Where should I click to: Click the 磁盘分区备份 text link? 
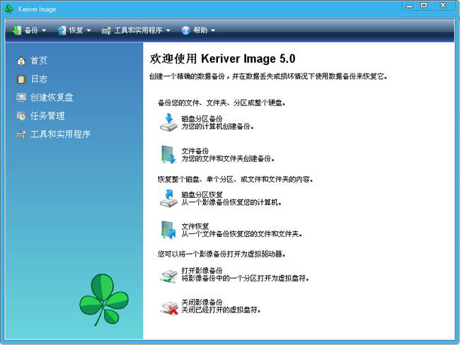202,119
